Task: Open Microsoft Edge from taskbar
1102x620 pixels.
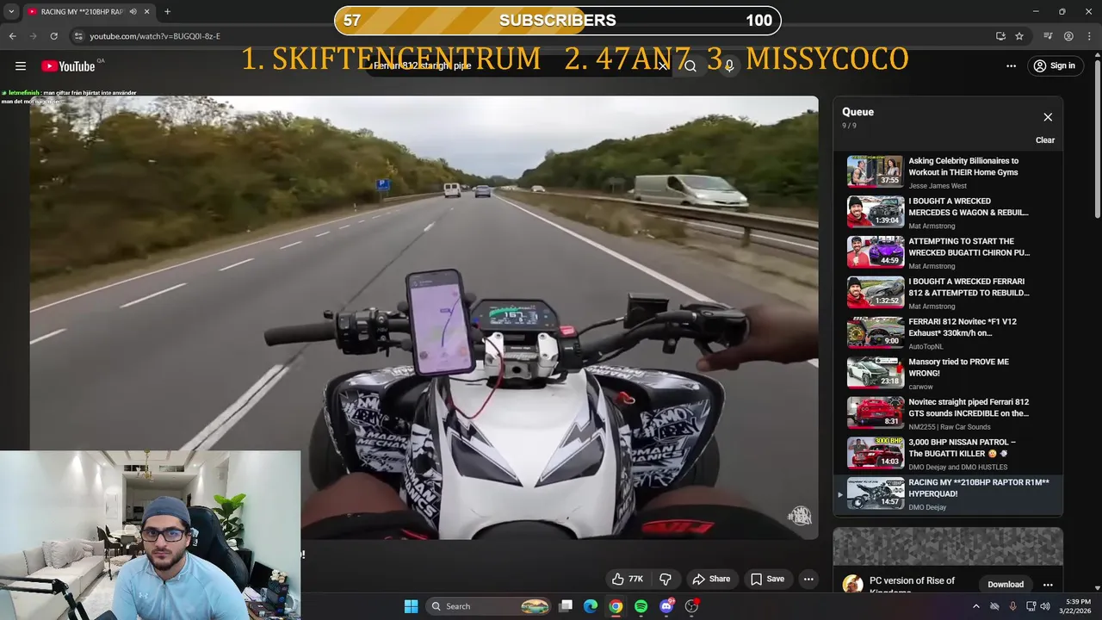Action: [591, 606]
